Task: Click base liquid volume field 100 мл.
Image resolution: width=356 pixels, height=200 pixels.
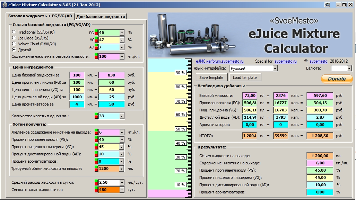Action: 77,75
